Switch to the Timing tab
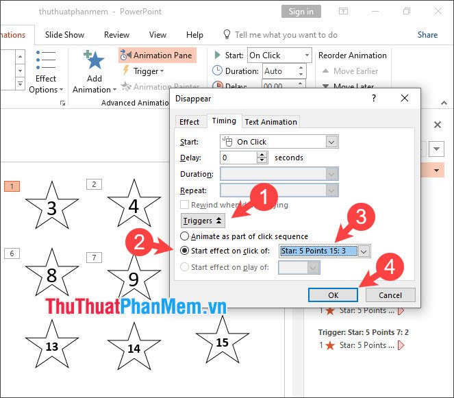This screenshot has height=398, width=454. coord(224,121)
